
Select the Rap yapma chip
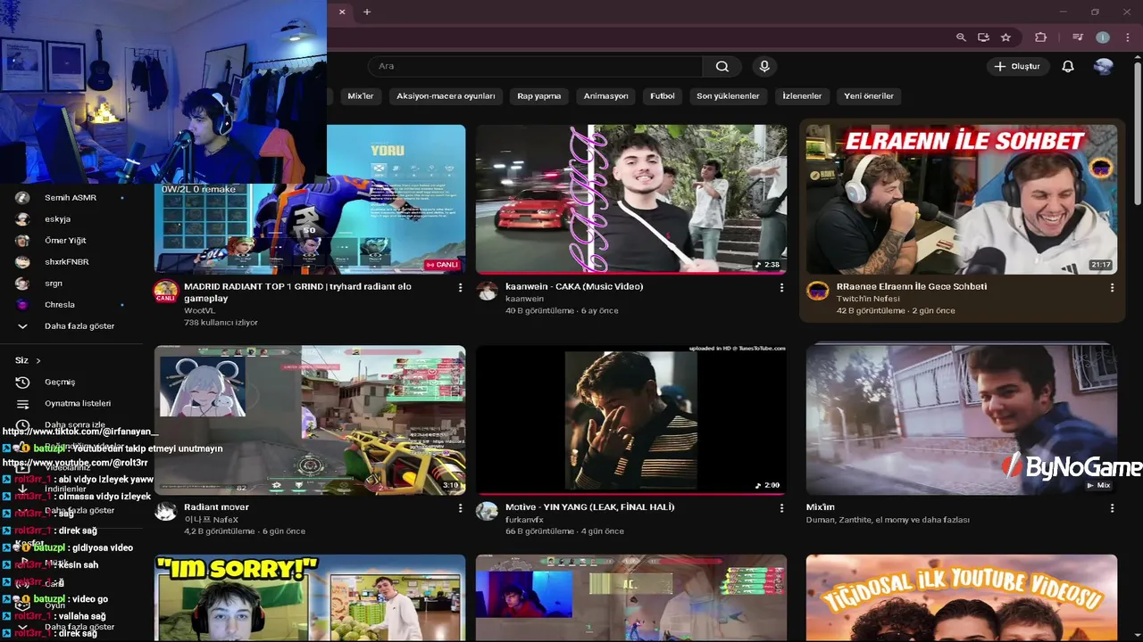(x=539, y=95)
